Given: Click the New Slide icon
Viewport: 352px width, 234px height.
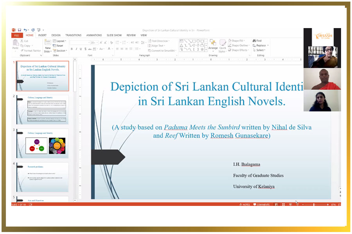Looking at the screenshot, I should [x=48, y=42].
